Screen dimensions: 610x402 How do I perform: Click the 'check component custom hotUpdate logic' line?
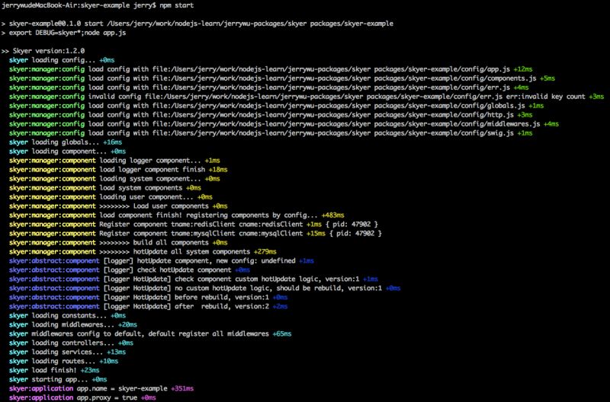coord(194,279)
